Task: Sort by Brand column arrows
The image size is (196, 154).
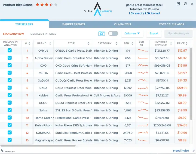Action: click(50, 43)
